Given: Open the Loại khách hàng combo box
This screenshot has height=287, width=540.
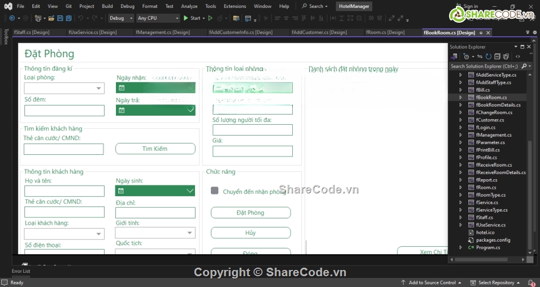Looking at the screenshot, I should 64,234.
